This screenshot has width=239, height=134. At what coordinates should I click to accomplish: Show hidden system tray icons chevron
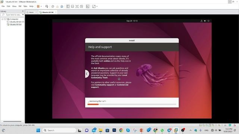tap(190, 130)
